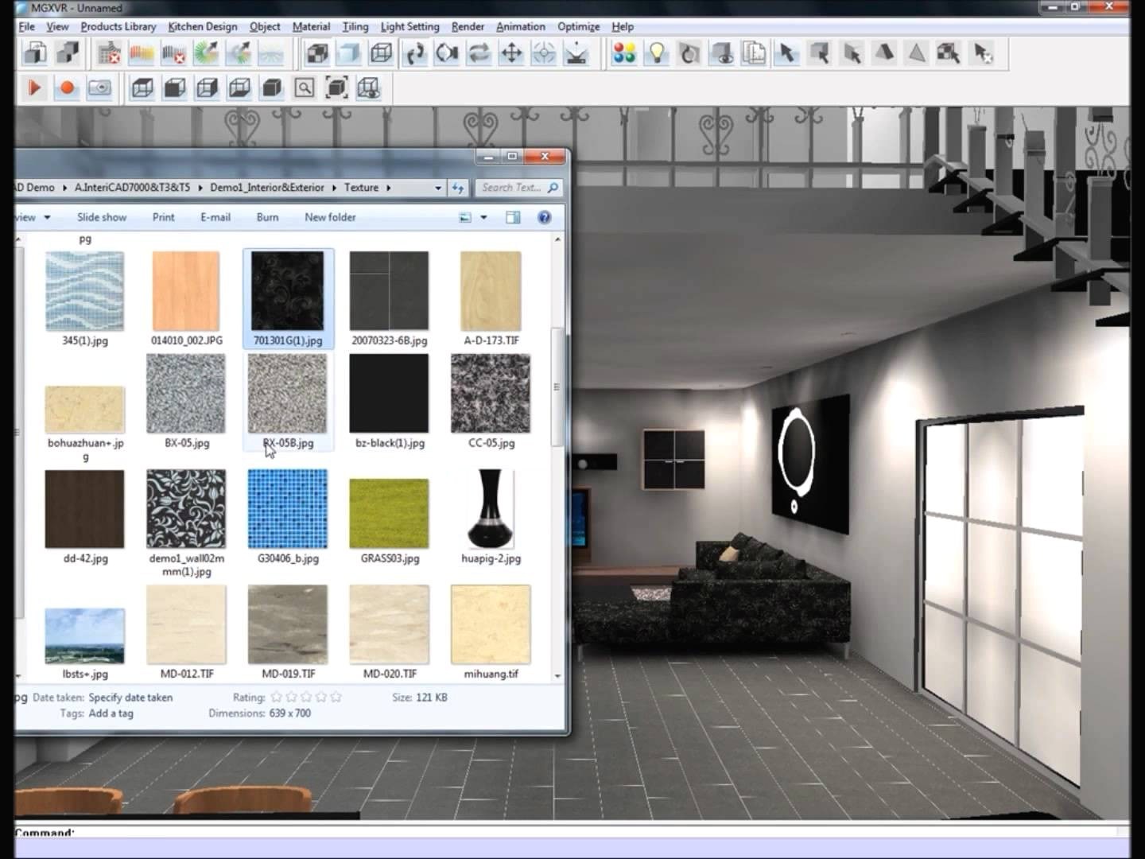
Task: Click 'Specify date taken' in details pane
Action: pos(130,698)
